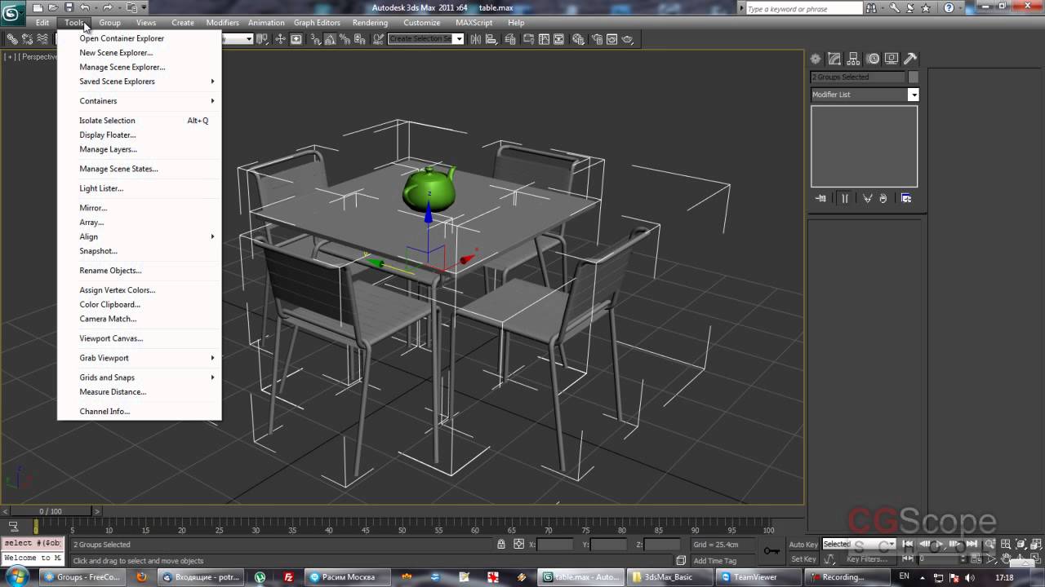Open the Hierarchy tab in command panel
The image size is (1045, 587).
(853, 59)
